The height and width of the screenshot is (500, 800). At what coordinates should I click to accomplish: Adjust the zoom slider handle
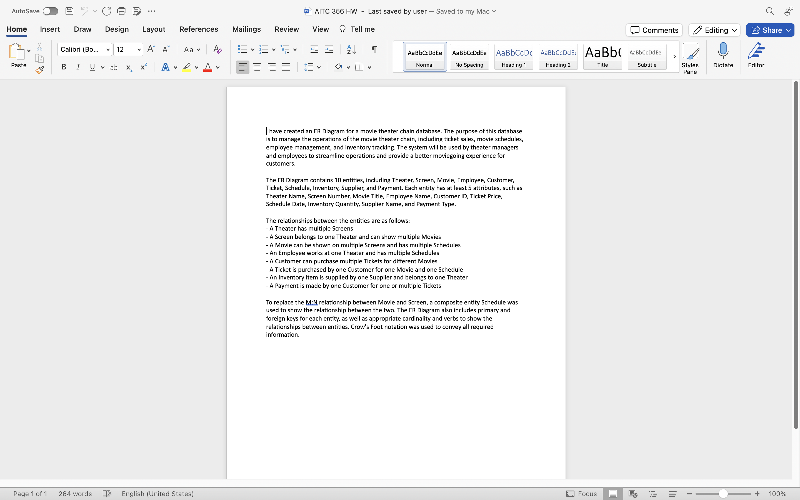click(723, 494)
